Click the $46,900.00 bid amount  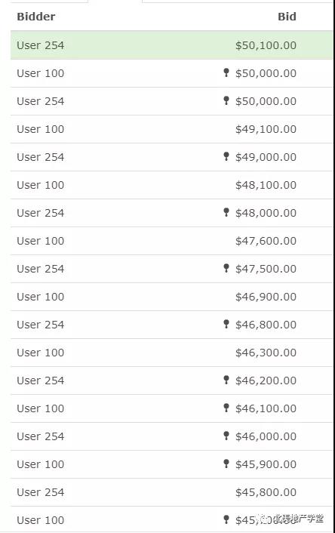(x=266, y=297)
